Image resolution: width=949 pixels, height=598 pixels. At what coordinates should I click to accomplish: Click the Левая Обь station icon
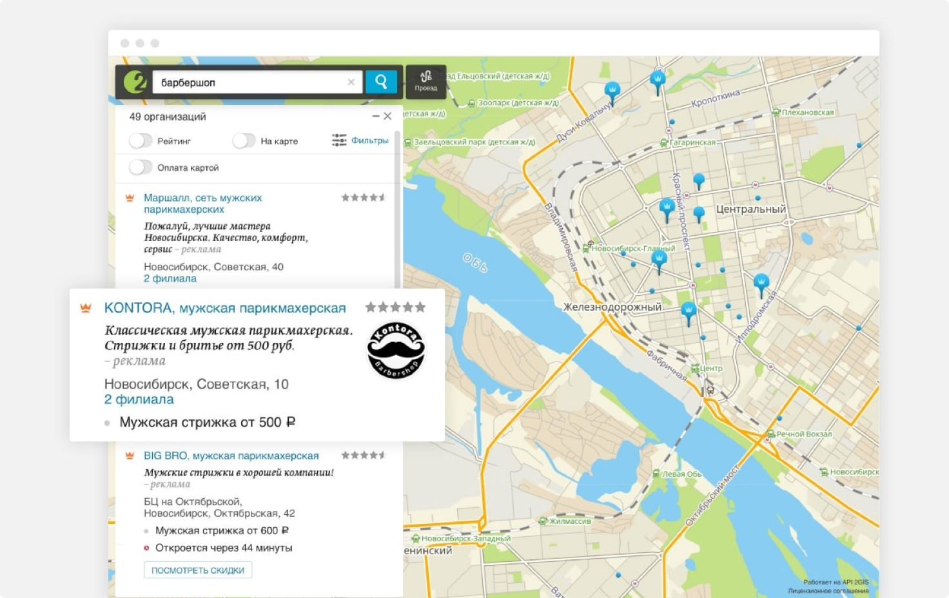click(x=657, y=474)
